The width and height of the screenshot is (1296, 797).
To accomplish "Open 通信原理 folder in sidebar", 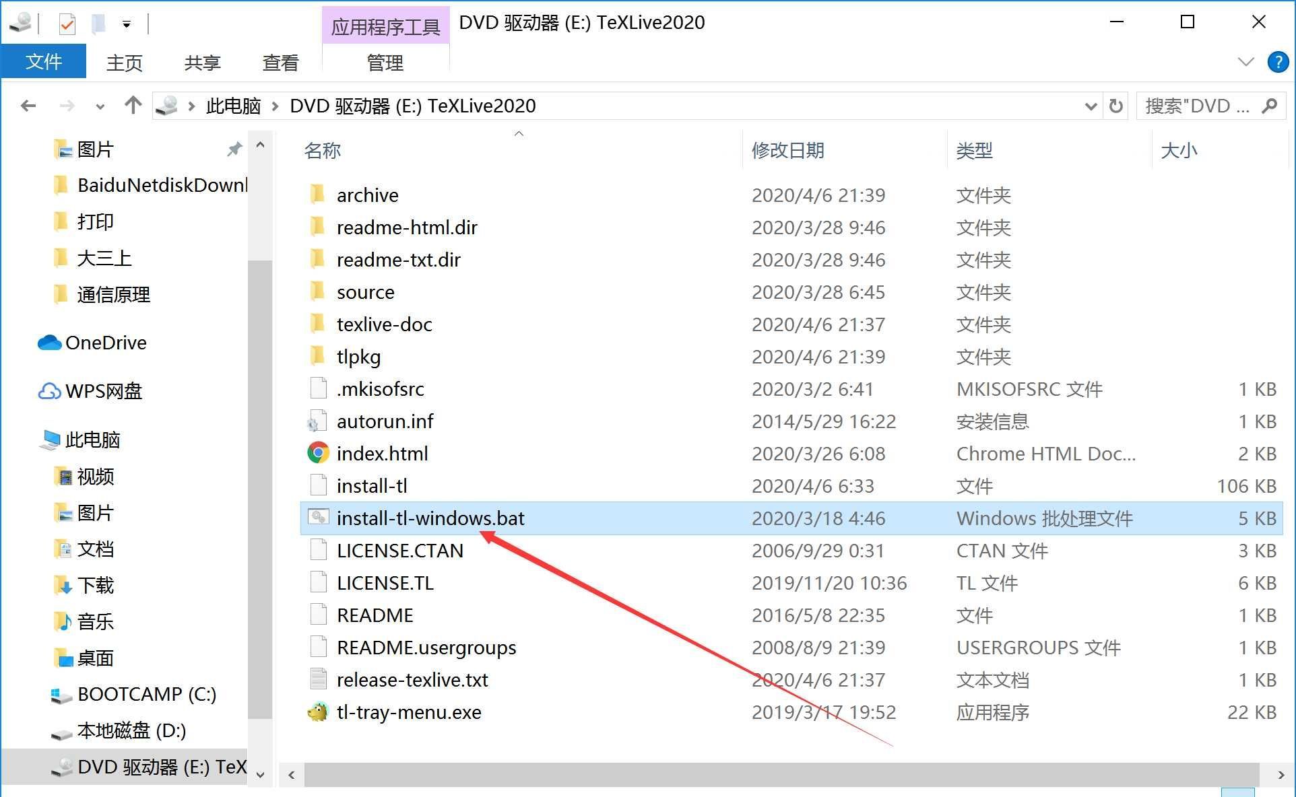I will point(114,294).
